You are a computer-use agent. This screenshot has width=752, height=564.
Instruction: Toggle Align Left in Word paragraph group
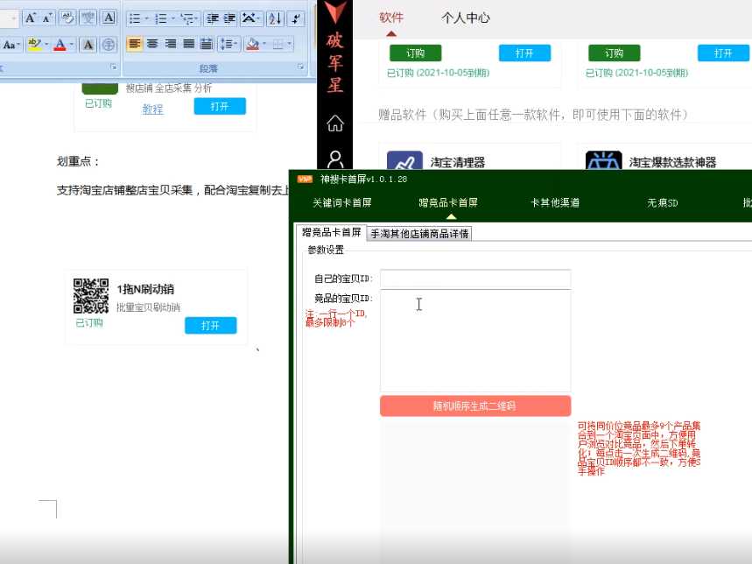(x=135, y=44)
